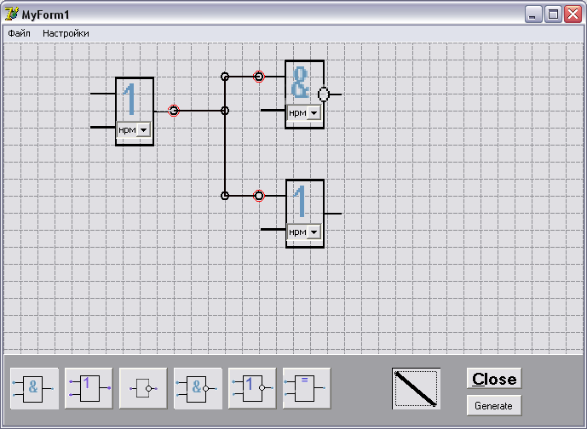Click the Close button
The image size is (587, 429).
click(494, 379)
